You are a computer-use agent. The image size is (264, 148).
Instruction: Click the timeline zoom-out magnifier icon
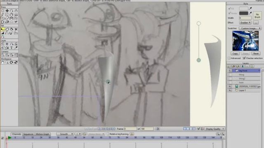[x=223, y=134]
